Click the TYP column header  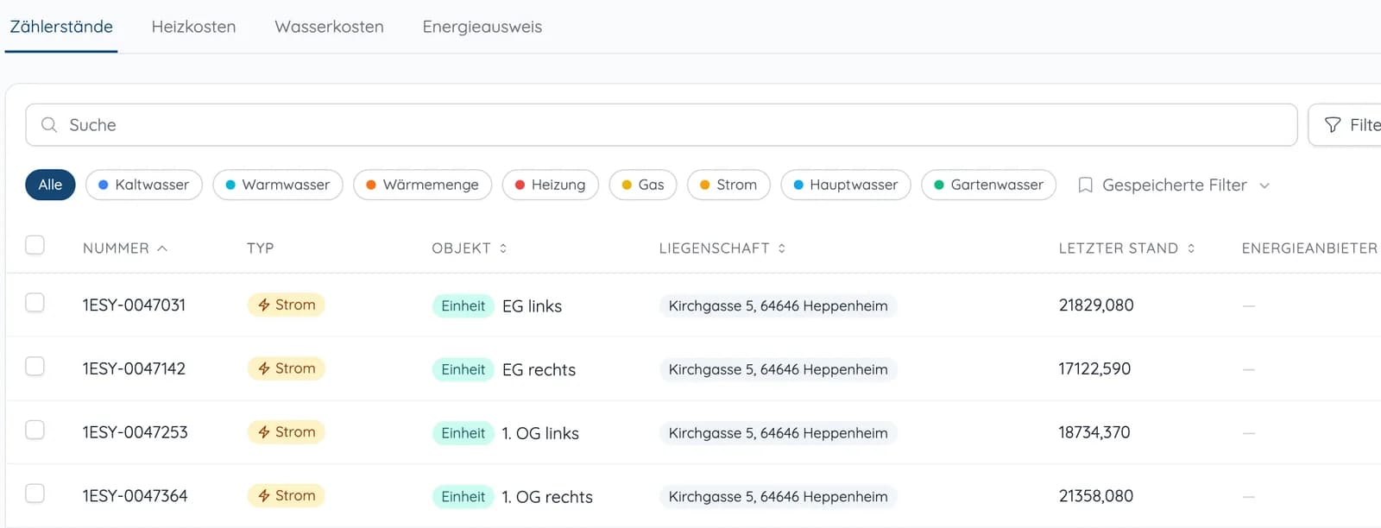pyautogui.click(x=260, y=248)
